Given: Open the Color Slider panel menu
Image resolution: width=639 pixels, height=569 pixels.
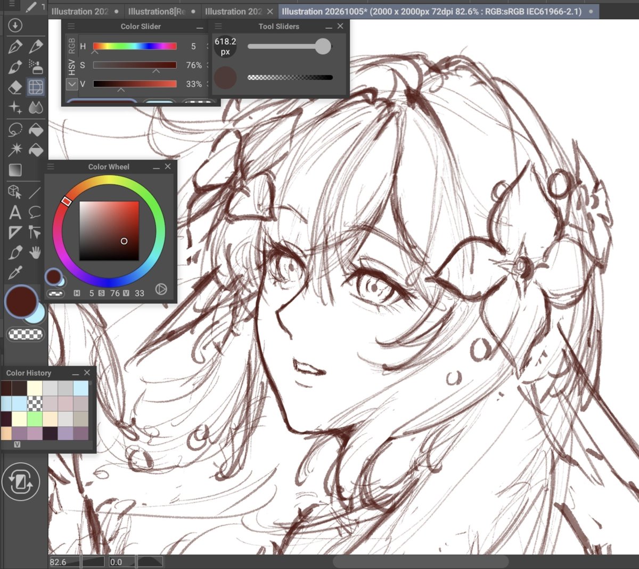Looking at the screenshot, I should coord(71,26).
